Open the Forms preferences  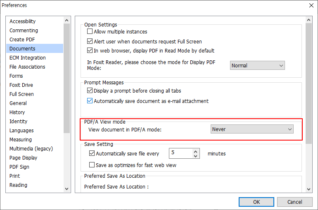coord(35,76)
